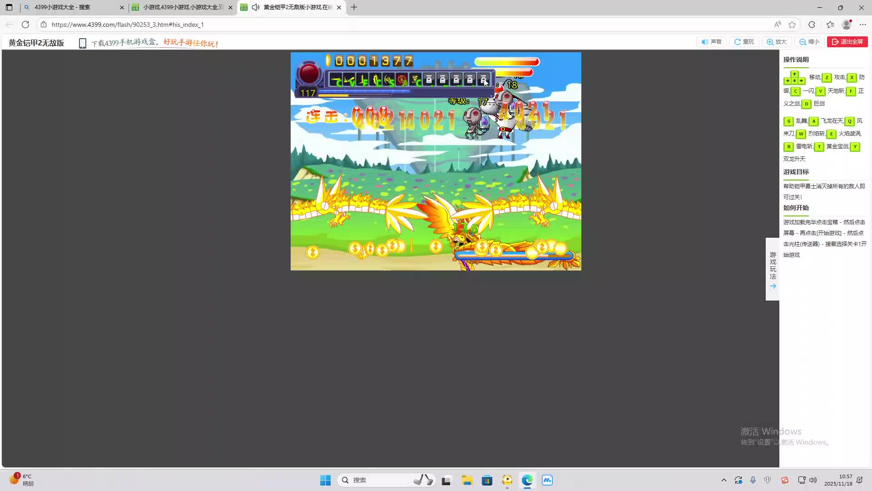Open browser extensions icon
Image resolution: width=872 pixels, height=491 pixels.
coord(812,25)
